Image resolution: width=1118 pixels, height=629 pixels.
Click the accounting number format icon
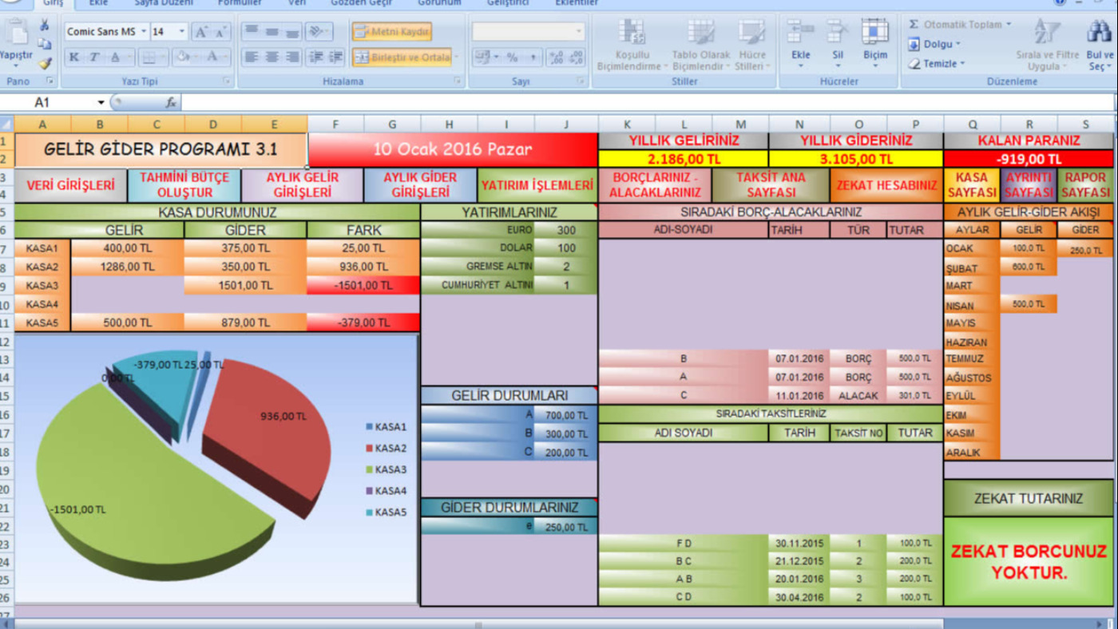click(x=482, y=57)
